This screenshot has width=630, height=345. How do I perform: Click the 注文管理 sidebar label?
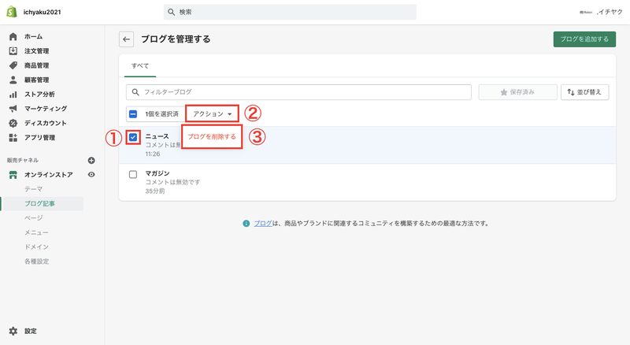click(36, 51)
